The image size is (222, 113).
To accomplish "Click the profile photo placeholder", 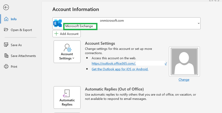I will tap(184, 61).
